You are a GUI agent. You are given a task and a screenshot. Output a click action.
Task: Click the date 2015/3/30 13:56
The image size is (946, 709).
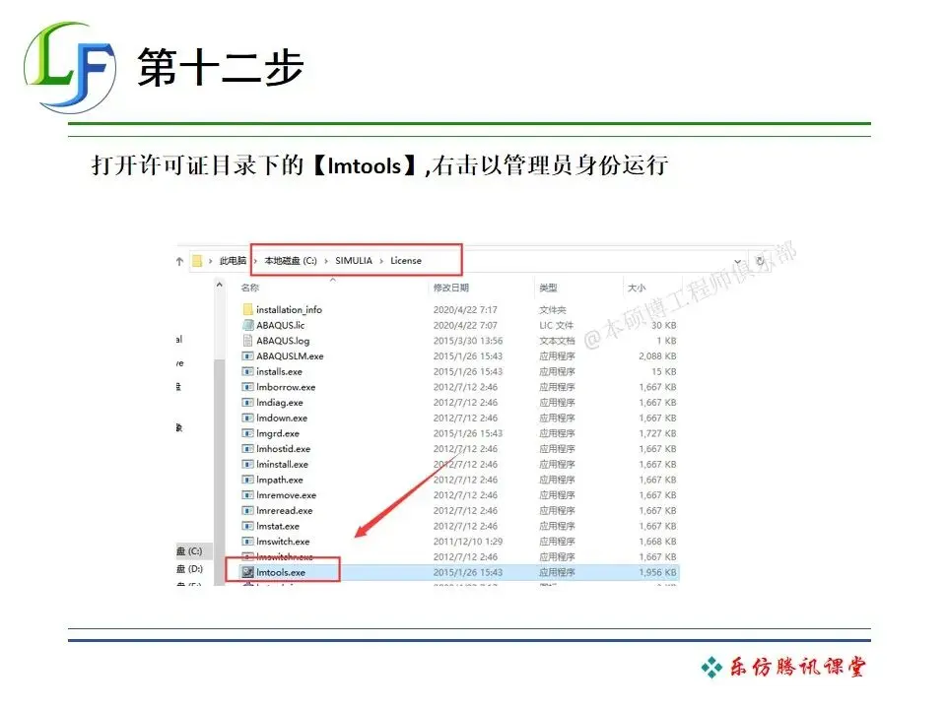[467, 341]
